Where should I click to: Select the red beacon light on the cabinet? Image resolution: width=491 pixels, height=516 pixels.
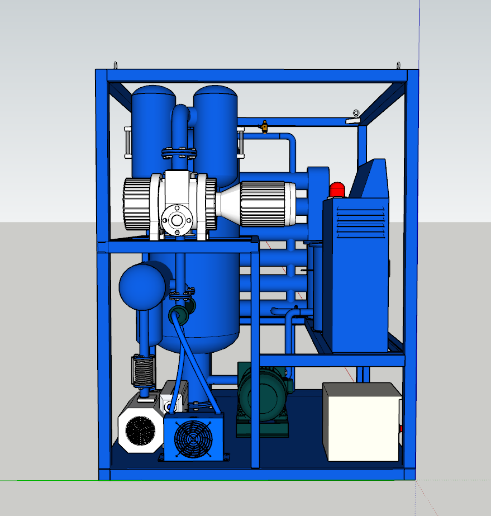337,190
